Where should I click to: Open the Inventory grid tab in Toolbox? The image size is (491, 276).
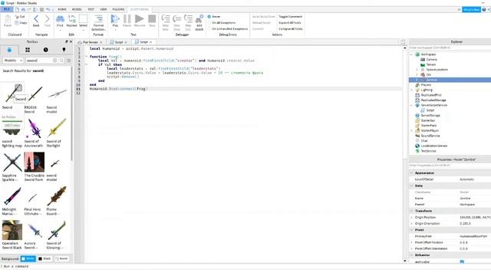pyautogui.click(x=28, y=50)
